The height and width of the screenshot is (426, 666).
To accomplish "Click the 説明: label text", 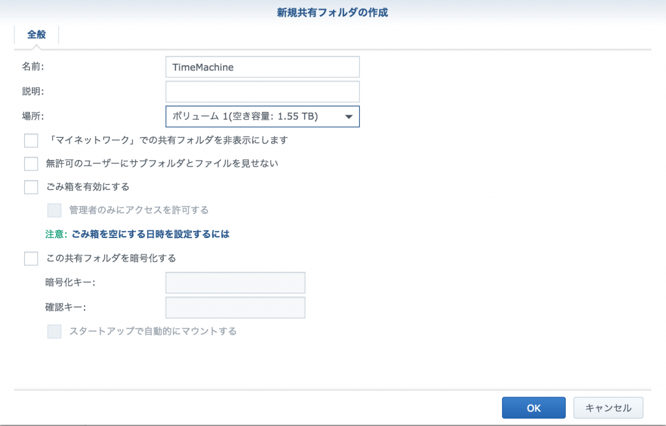I will tap(33, 91).
